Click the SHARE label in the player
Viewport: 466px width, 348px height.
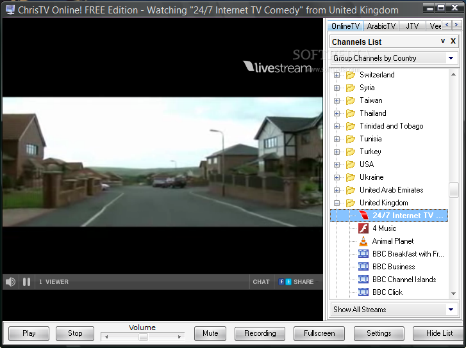(303, 282)
